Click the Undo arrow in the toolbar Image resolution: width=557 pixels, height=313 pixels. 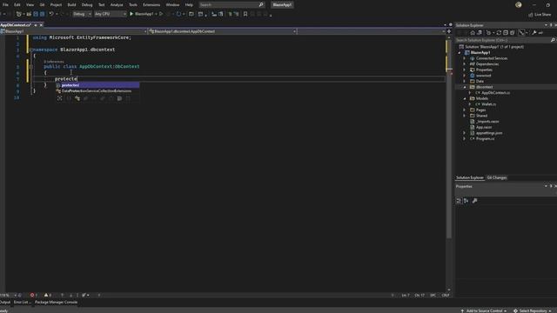coord(51,14)
